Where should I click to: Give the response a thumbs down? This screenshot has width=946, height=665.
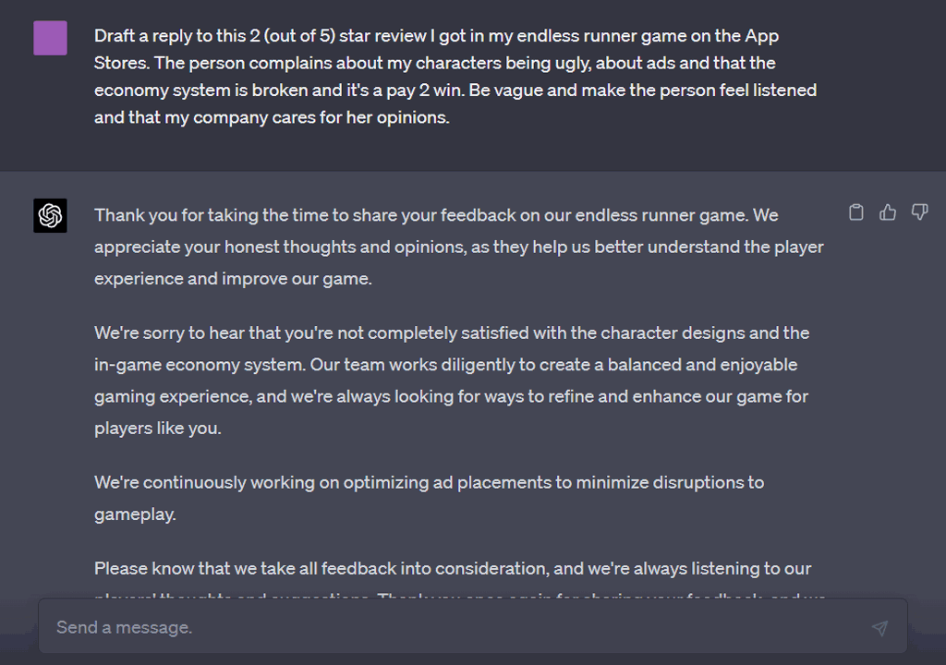[919, 212]
